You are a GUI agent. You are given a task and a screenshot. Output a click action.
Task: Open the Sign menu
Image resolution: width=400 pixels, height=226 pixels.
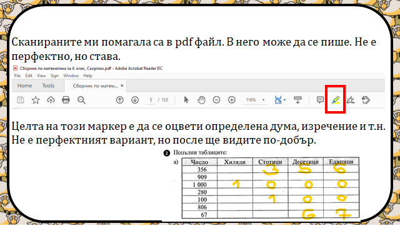click(x=54, y=76)
